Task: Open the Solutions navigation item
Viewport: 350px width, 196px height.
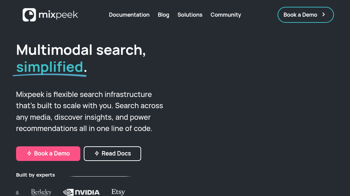Action: [x=190, y=15]
